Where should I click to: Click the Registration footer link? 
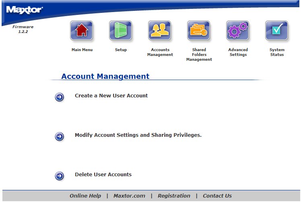174,196
